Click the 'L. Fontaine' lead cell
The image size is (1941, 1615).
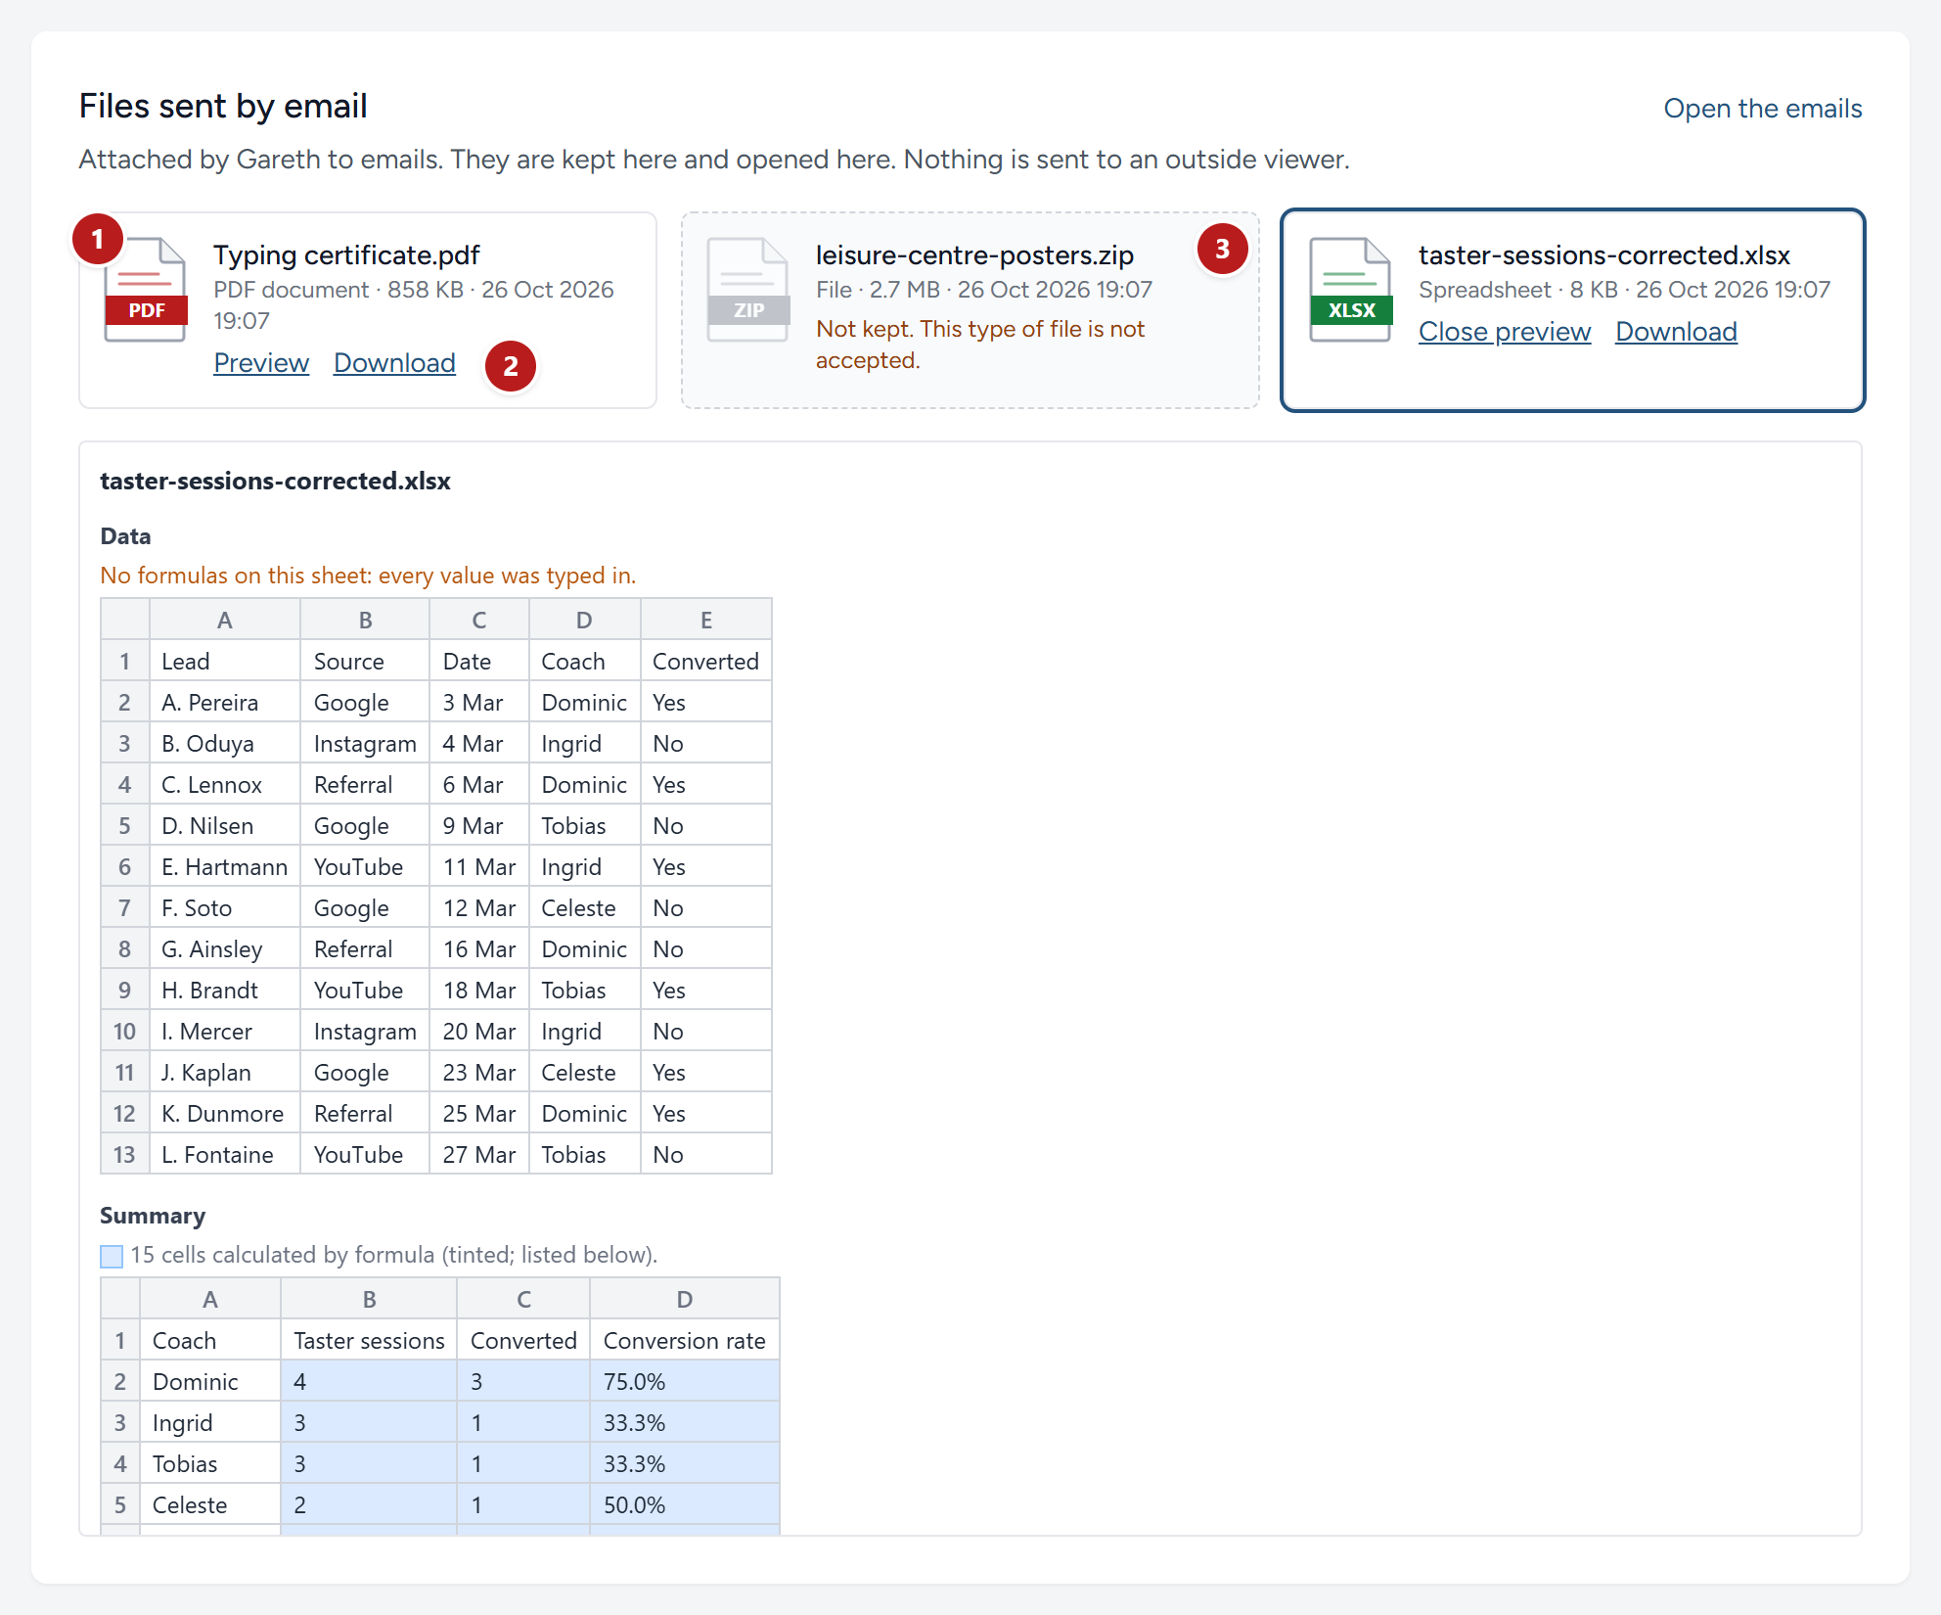(225, 1155)
